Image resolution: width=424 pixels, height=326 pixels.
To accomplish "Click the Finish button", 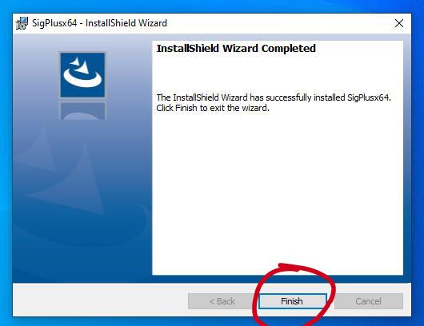I will click(293, 301).
